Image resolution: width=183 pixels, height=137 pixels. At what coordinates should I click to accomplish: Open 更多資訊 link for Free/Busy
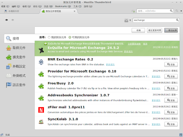pyautogui.click(x=156, y=88)
